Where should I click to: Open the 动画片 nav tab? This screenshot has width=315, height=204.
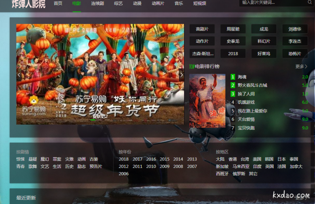pos(158,3)
